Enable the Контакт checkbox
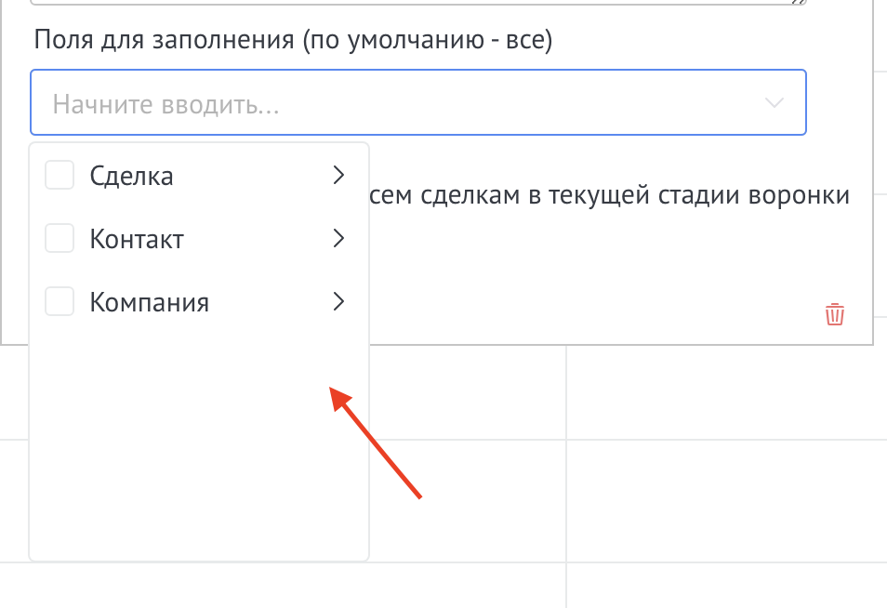This screenshot has height=608, width=887. 60,239
